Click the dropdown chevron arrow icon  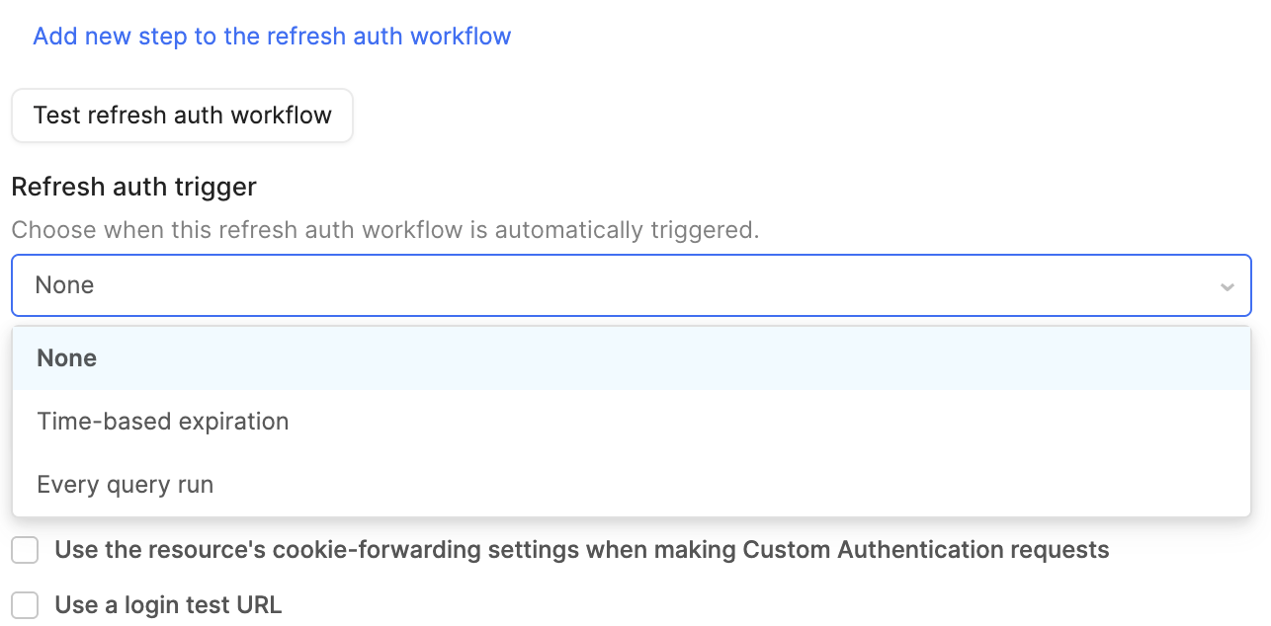point(1227,286)
